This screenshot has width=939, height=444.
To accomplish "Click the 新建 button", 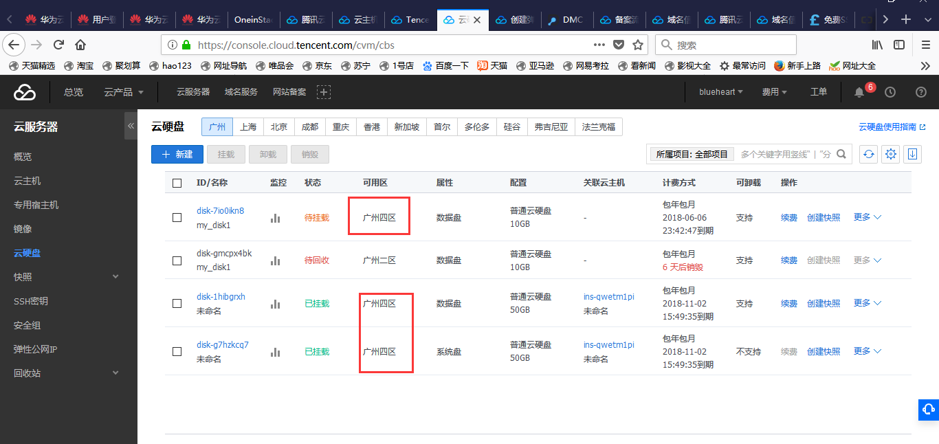I will 177,154.
